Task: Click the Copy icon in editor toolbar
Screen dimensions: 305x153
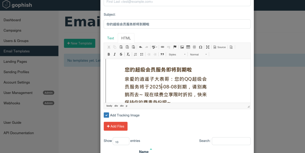Action: [x=115, y=47]
